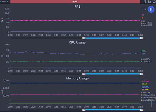Viewport: 156px width, 112px height.
Task: Click the green 27% AppCPU value
Action: point(144,51)
